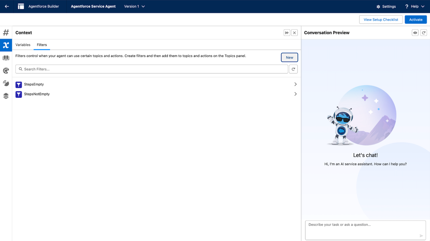Open the Version 1 dropdown
Image resolution: width=430 pixels, height=241 pixels.
(134, 6)
